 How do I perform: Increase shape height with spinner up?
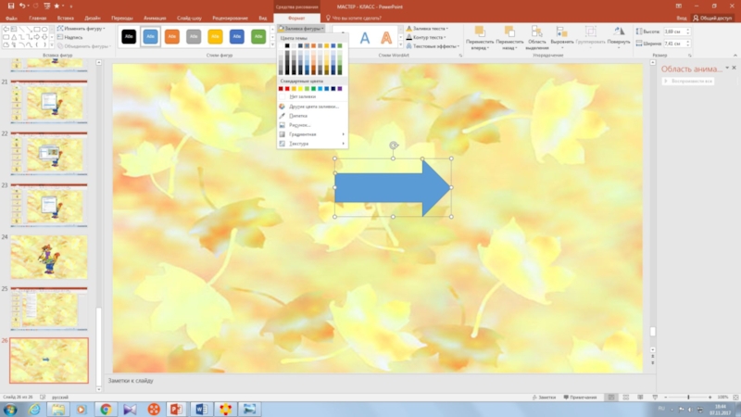click(687, 30)
